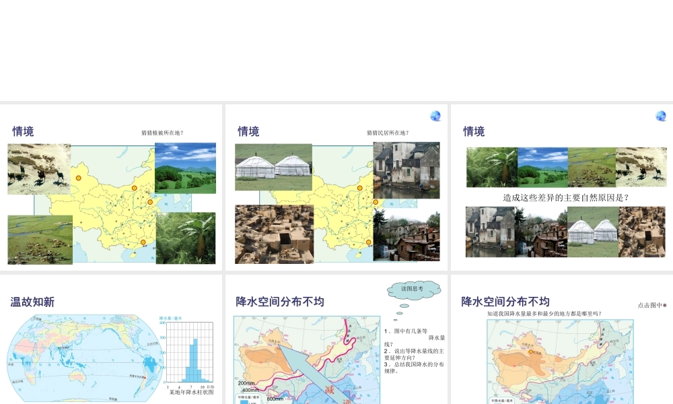The height and width of the screenshot is (404, 673).
Task: Select the camel desert photo on first slide
Action: (x=39, y=169)
